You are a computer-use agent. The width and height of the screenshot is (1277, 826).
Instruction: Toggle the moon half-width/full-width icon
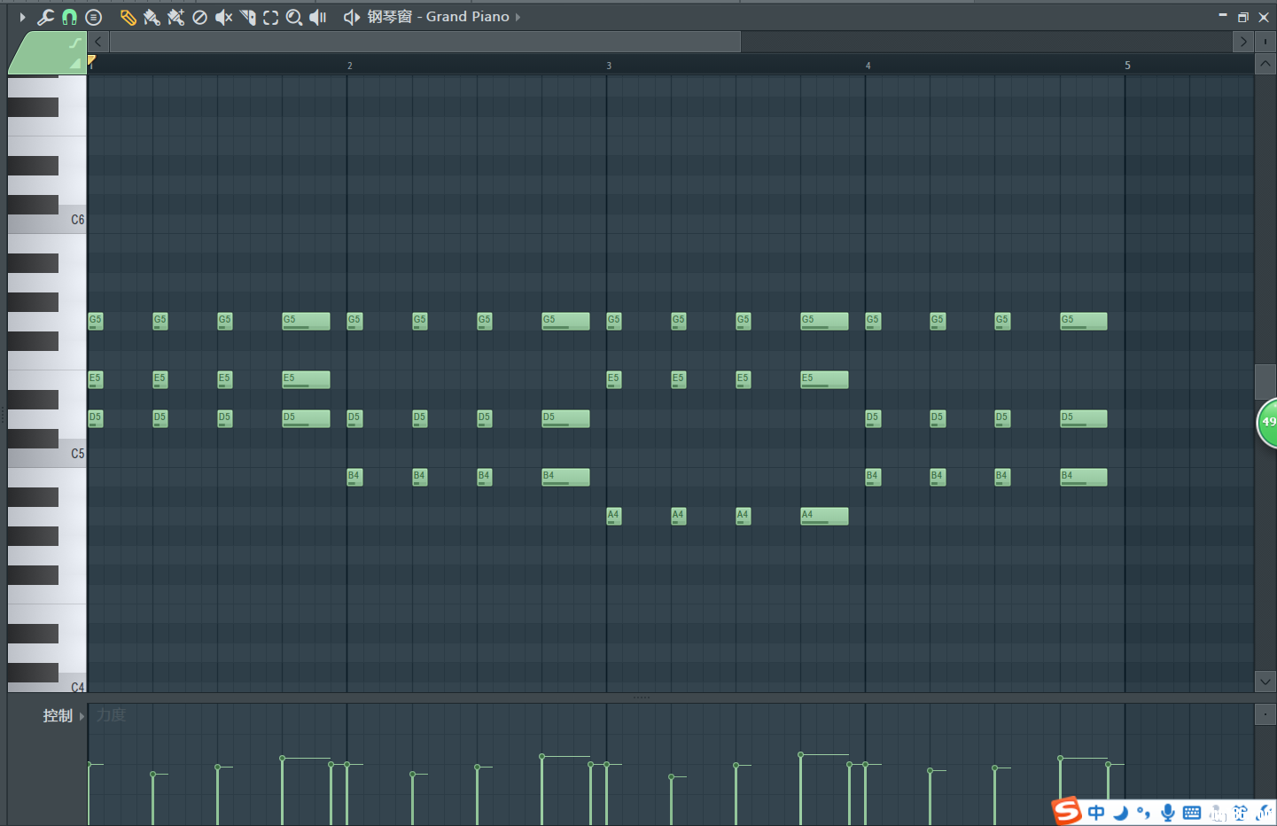[x=1121, y=812]
